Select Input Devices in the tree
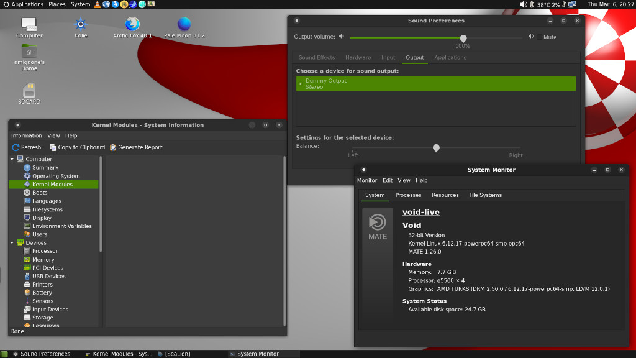Image resolution: width=636 pixels, height=358 pixels. tap(50, 310)
